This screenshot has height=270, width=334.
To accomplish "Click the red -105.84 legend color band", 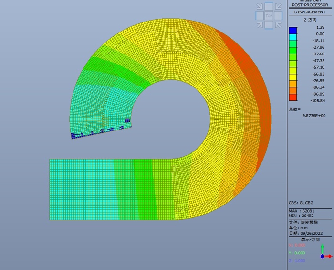I will 292,97.
